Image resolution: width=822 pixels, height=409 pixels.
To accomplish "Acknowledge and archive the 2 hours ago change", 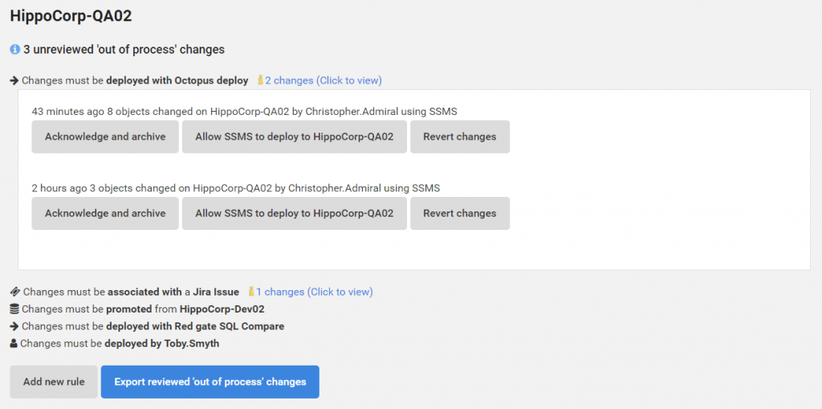I will tap(105, 213).
